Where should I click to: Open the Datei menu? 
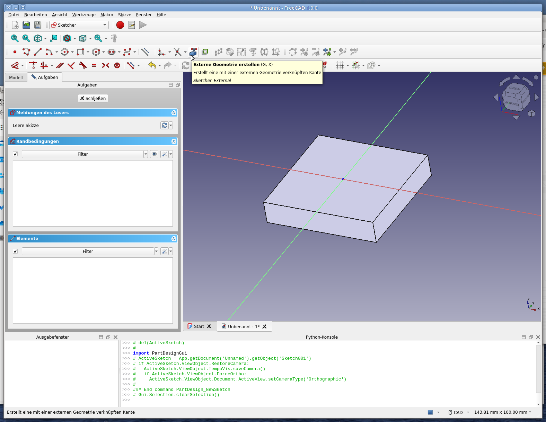[14, 15]
